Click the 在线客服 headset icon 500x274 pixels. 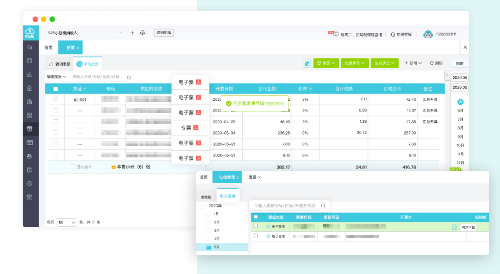pos(392,34)
